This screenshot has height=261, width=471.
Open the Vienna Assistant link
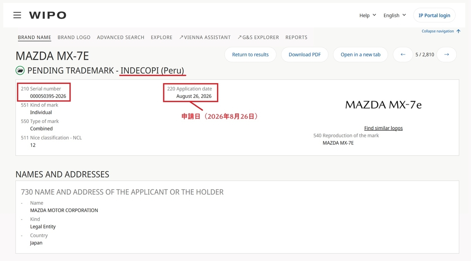pos(205,37)
